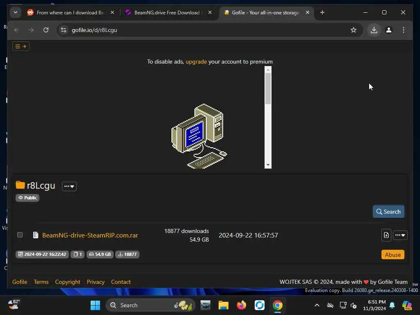Open the Terms footer link
420x315 pixels.
(x=41, y=282)
